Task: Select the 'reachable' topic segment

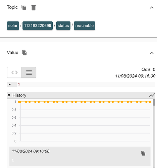Action: pyautogui.click(x=85, y=26)
